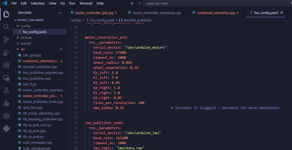Image resolution: width=292 pixels, height=150 pixels.
Task: Open rtk_xy_pub.cpp in explorer
Action: [40, 131]
